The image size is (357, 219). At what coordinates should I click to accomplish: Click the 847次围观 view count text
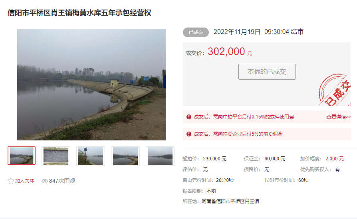pyautogui.click(x=62, y=181)
